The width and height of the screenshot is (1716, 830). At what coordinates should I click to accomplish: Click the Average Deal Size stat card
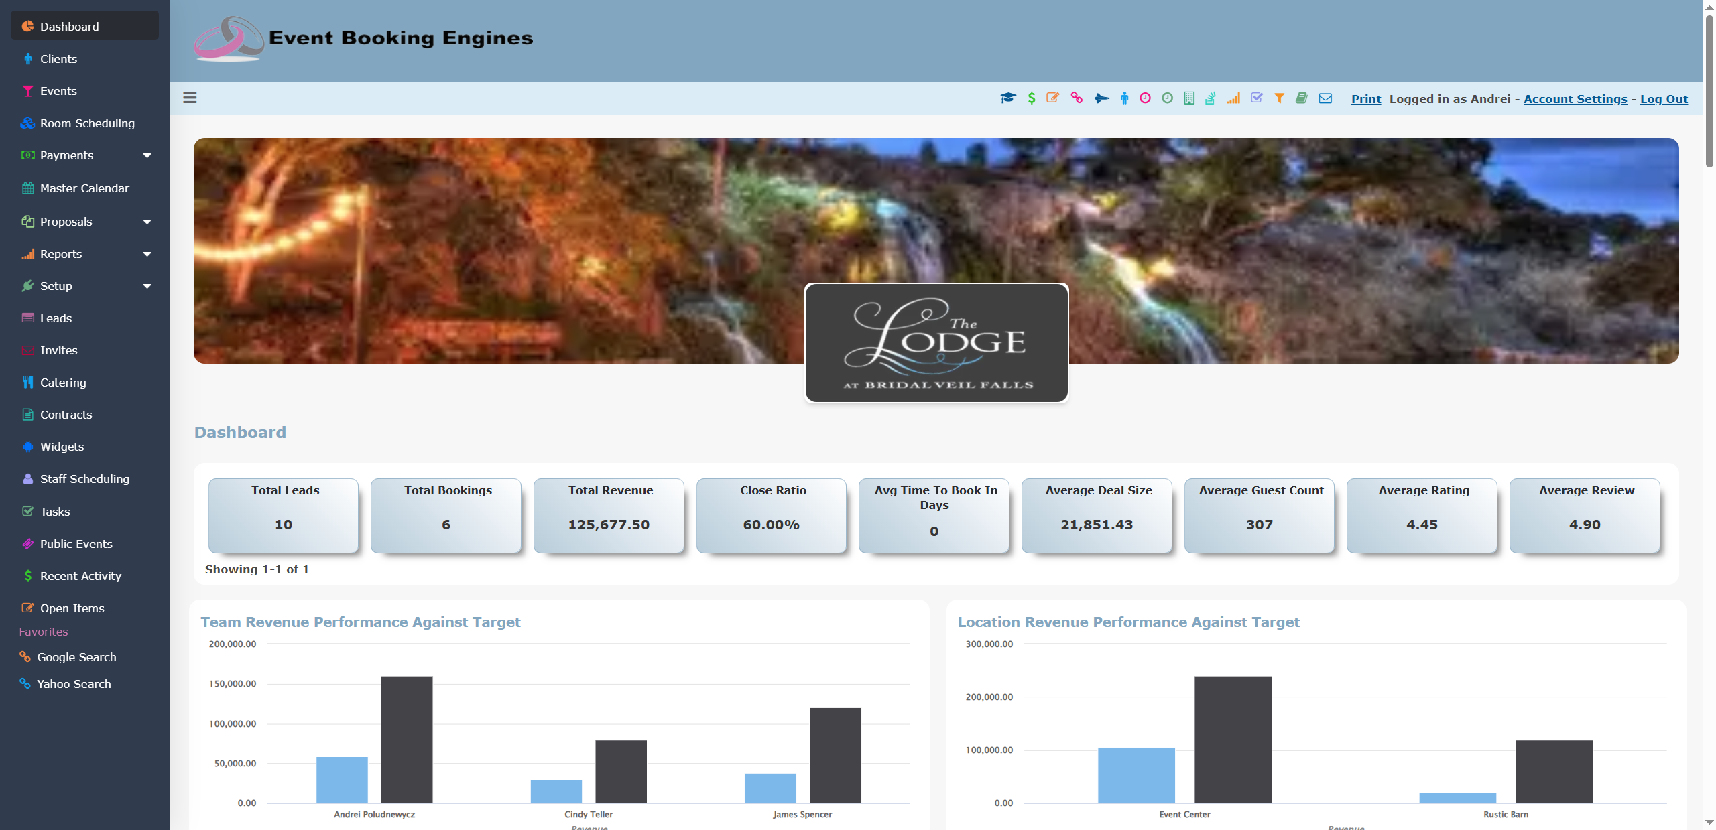[1097, 515]
